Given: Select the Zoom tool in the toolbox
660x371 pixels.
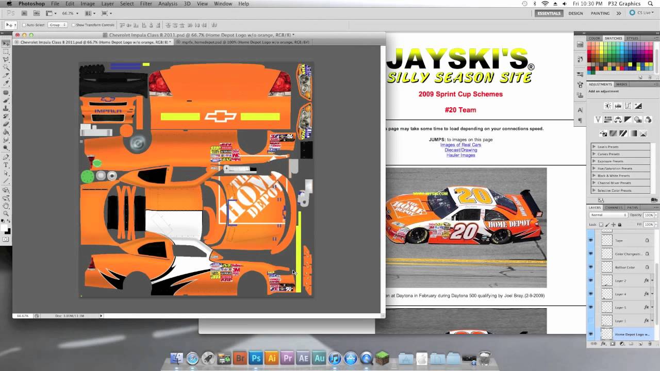Looking at the screenshot, I should click(x=6, y=213).
